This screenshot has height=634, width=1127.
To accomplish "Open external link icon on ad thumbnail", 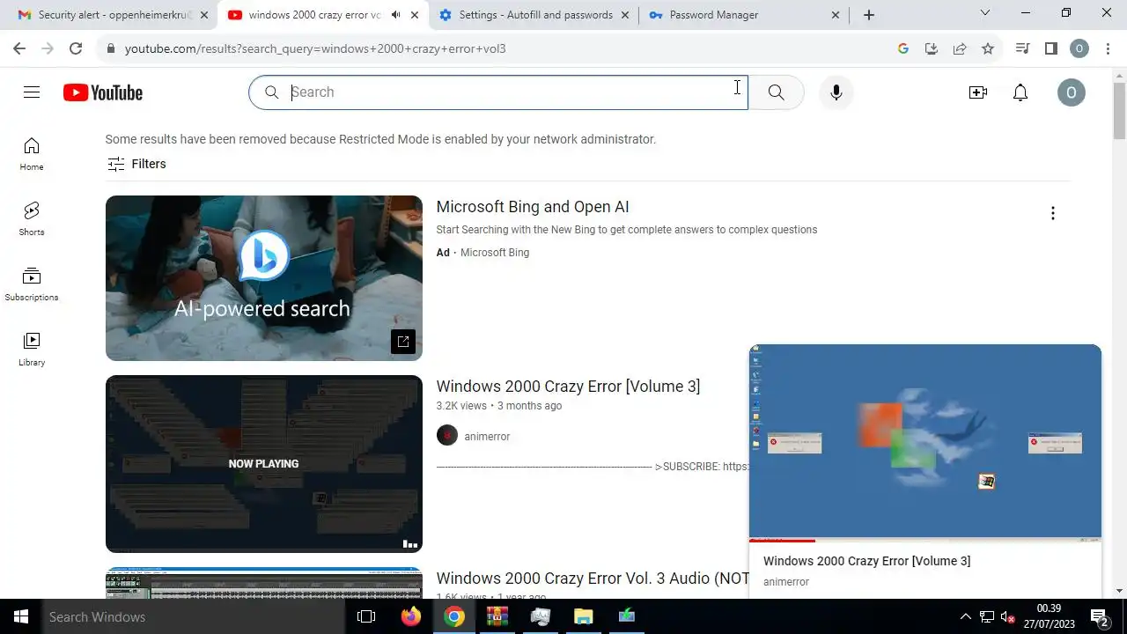I will 403,342.
